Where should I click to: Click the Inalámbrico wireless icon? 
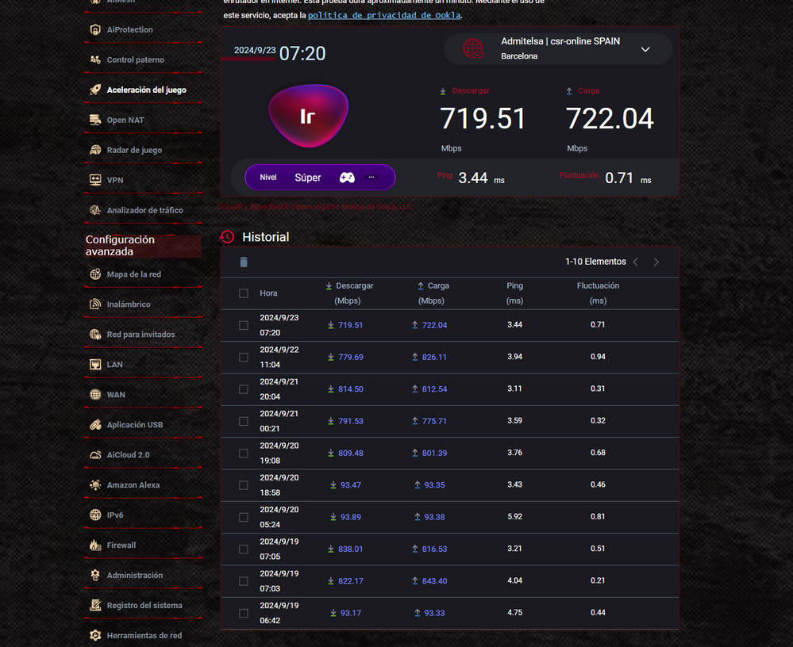tap(95, 304)
